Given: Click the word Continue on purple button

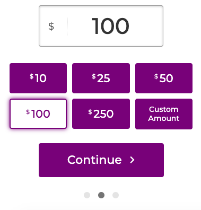Looking at the screenshot, I should [94, 160].
